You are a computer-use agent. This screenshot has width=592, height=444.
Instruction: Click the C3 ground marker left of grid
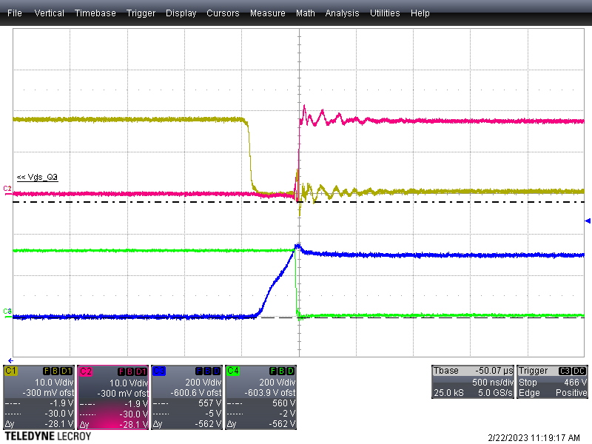point(7,313)
